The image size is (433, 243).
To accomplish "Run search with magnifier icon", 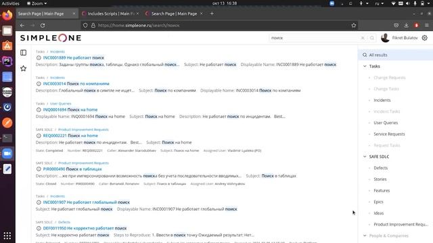I will click(372, 38).
